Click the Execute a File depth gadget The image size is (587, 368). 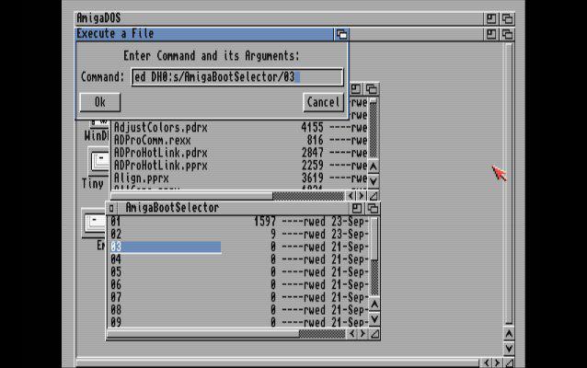pos(341,34)
